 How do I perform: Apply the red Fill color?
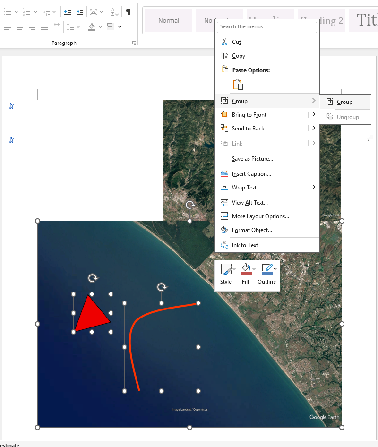(246, 269)
